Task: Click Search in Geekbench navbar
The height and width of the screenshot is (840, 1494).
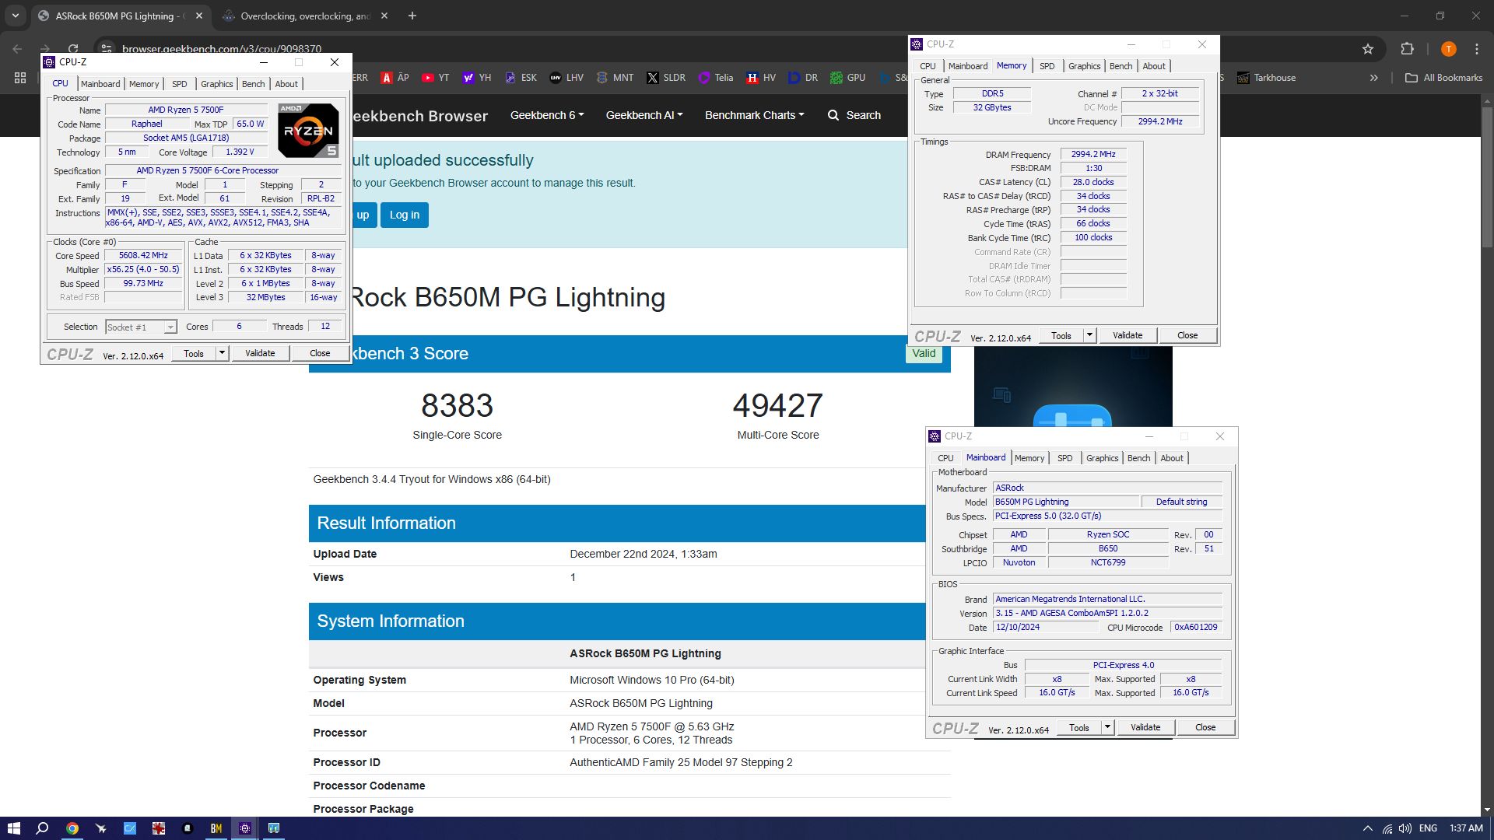Action: [x=854, y=115]
